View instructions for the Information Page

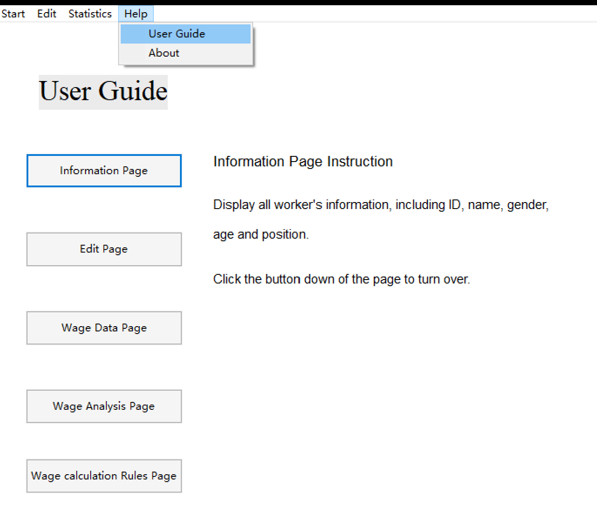click(104, 170)
